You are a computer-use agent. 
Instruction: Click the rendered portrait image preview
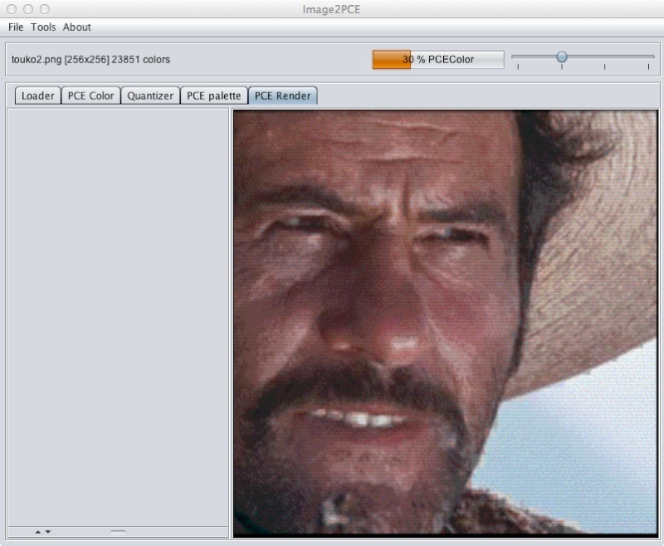446,322
